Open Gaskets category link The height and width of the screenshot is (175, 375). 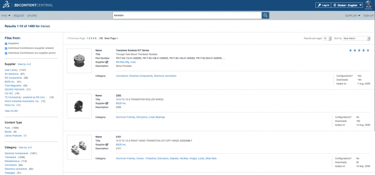click(173, 159)
